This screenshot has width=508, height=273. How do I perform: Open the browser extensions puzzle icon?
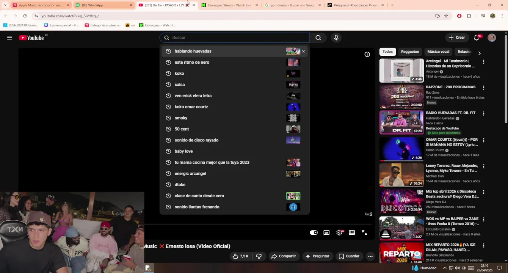click(469, 16)
